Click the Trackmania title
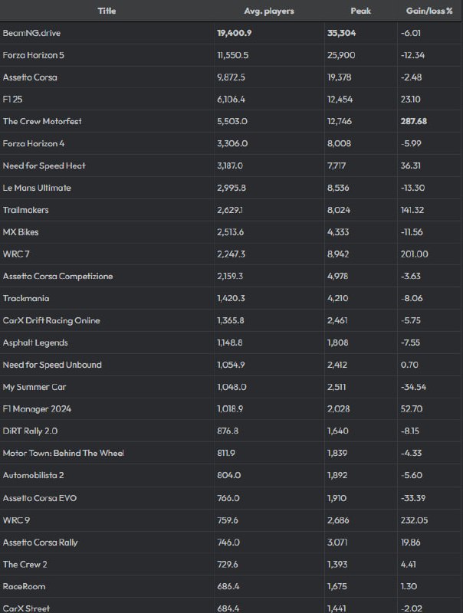The image size is (463, 613). click(26, 298)
